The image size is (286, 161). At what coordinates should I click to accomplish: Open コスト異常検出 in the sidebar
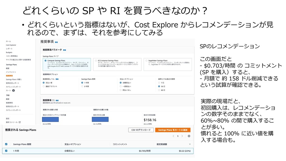pos(12,56)
